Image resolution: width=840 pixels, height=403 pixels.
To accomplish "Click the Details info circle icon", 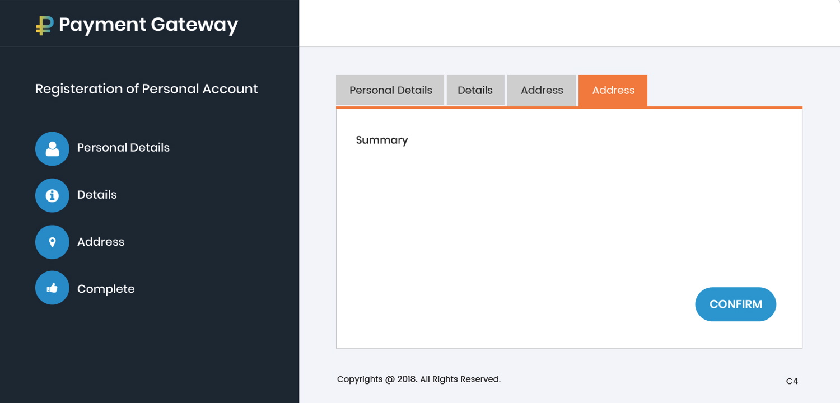I will pyautogui.click(x=52, y=195).
